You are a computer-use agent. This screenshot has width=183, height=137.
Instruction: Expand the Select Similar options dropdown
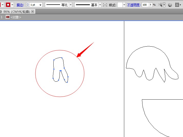pyautogui.click(x=164, y=5)
